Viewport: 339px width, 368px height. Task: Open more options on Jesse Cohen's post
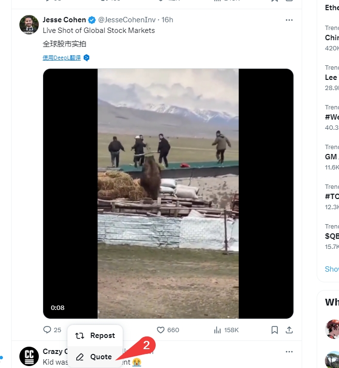[289, 20]
